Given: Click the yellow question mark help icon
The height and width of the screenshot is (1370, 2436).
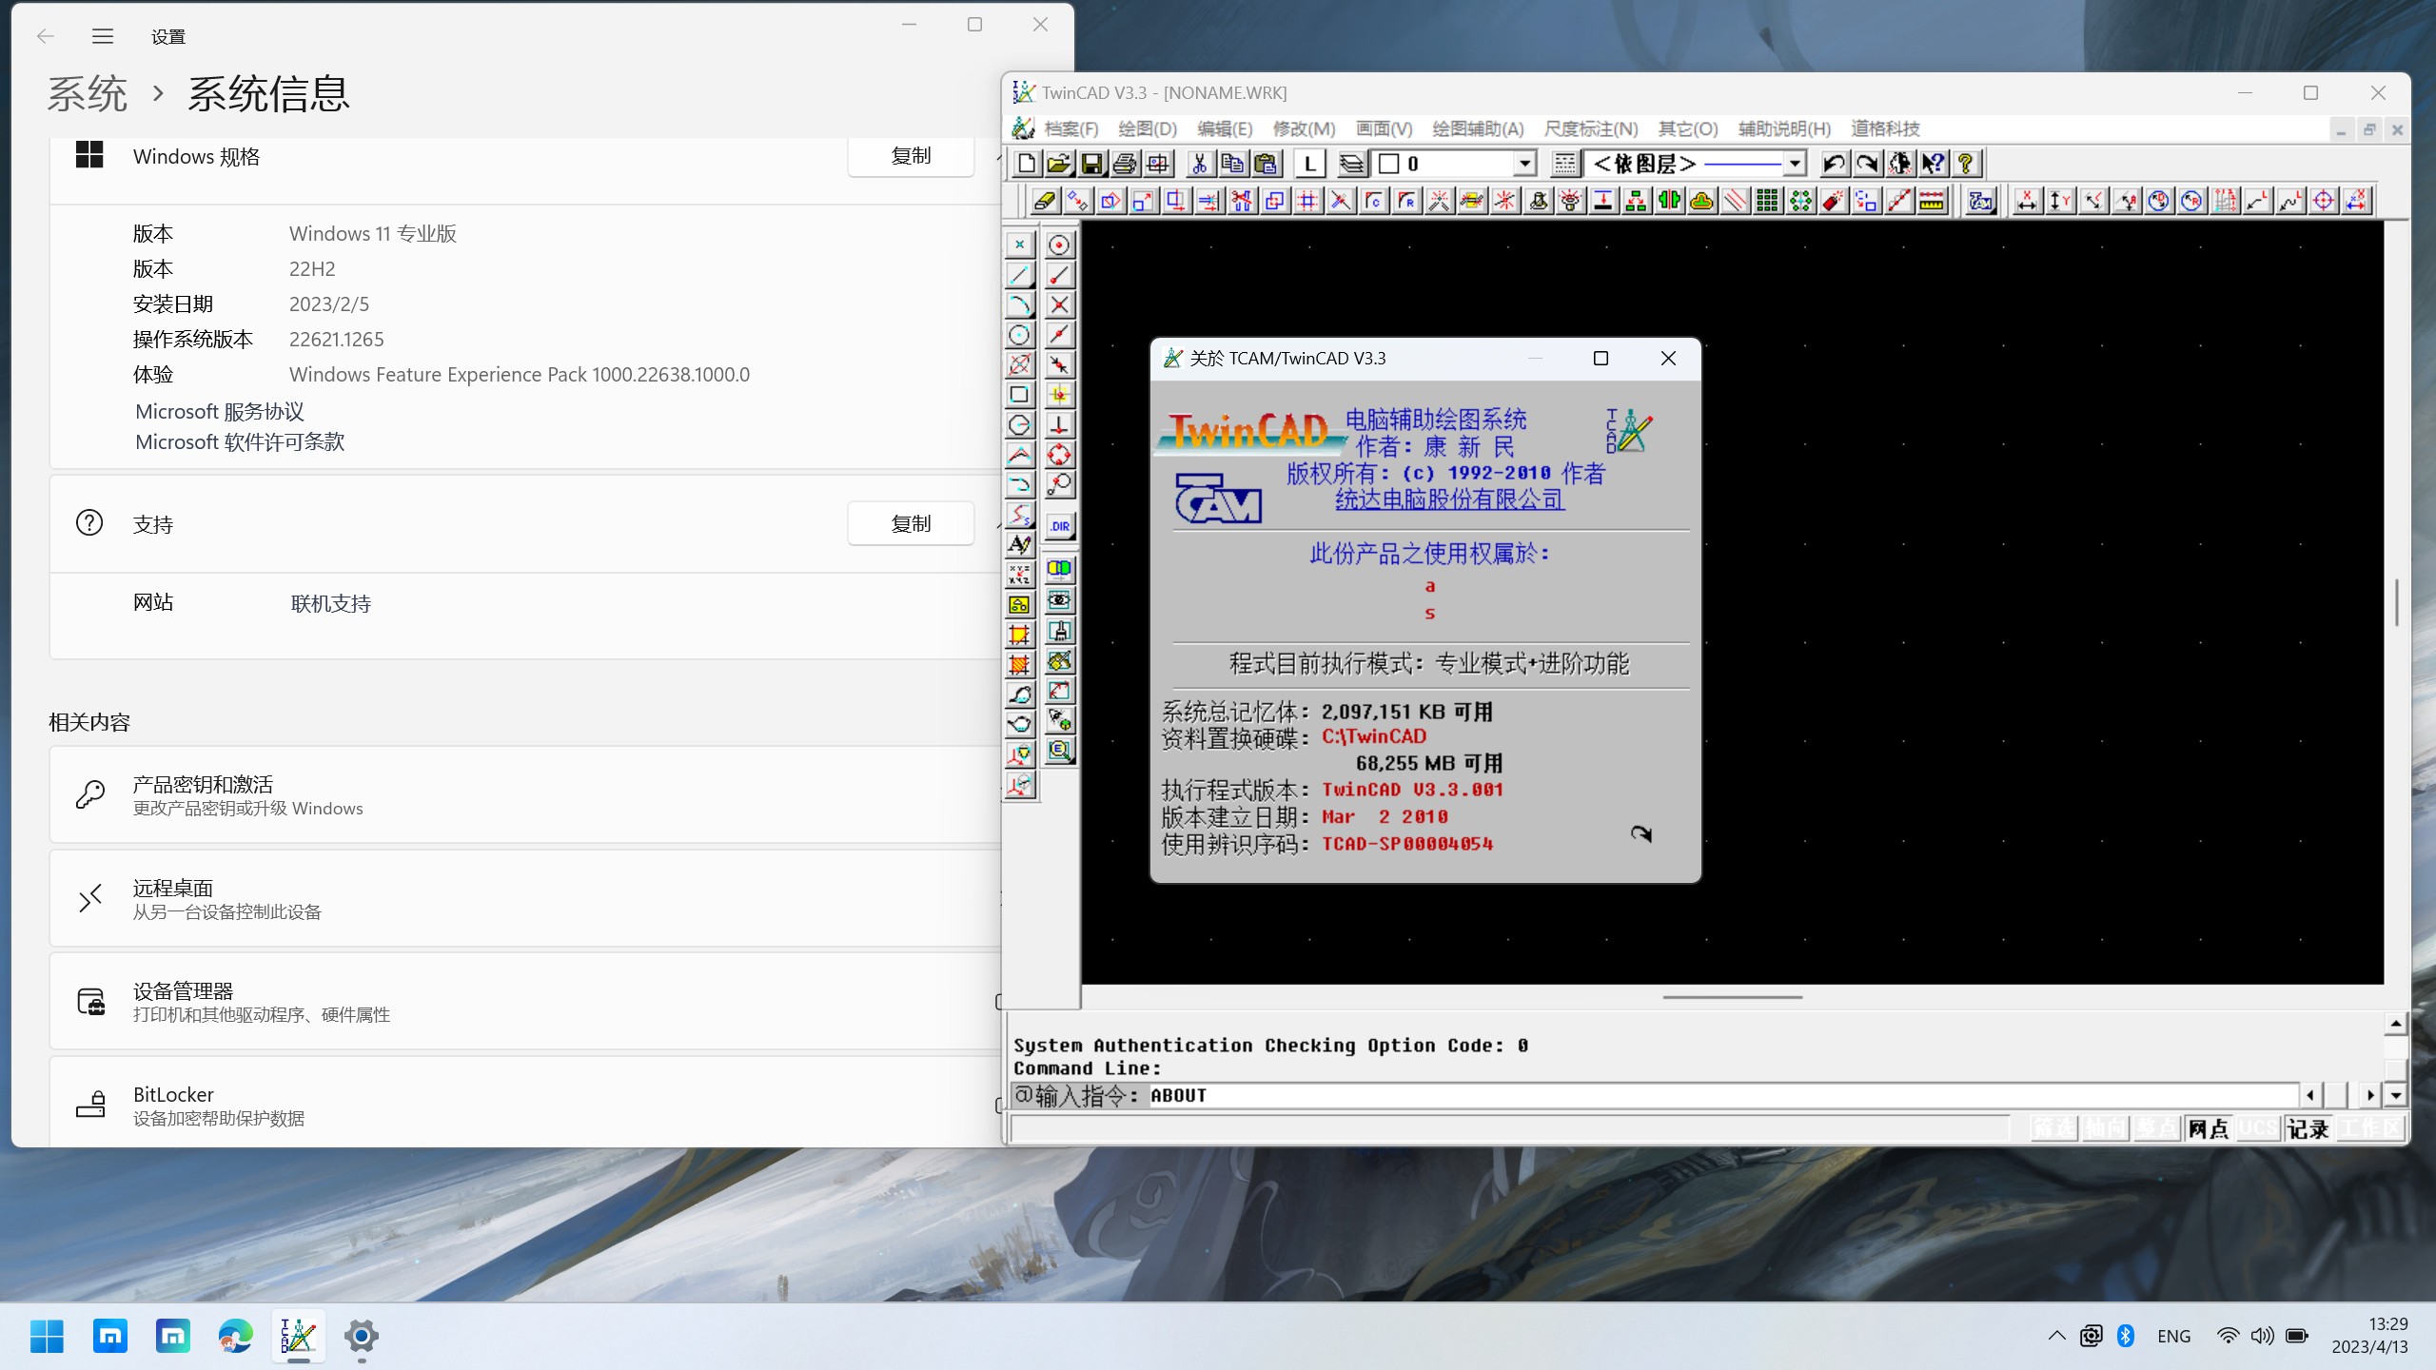Looking at the screenshot, I should pos(1966,164).
